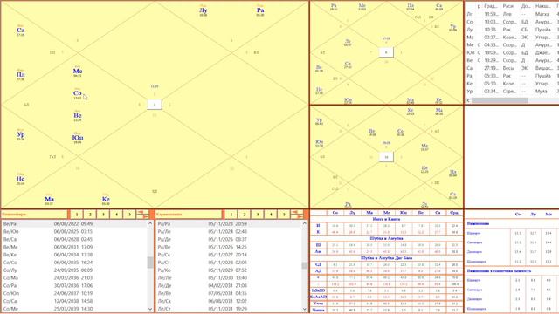Click the Лу planet in the main chart
The height and width of the screenshot is (314, 559).
pyautogui.click(x=204, y=10)
